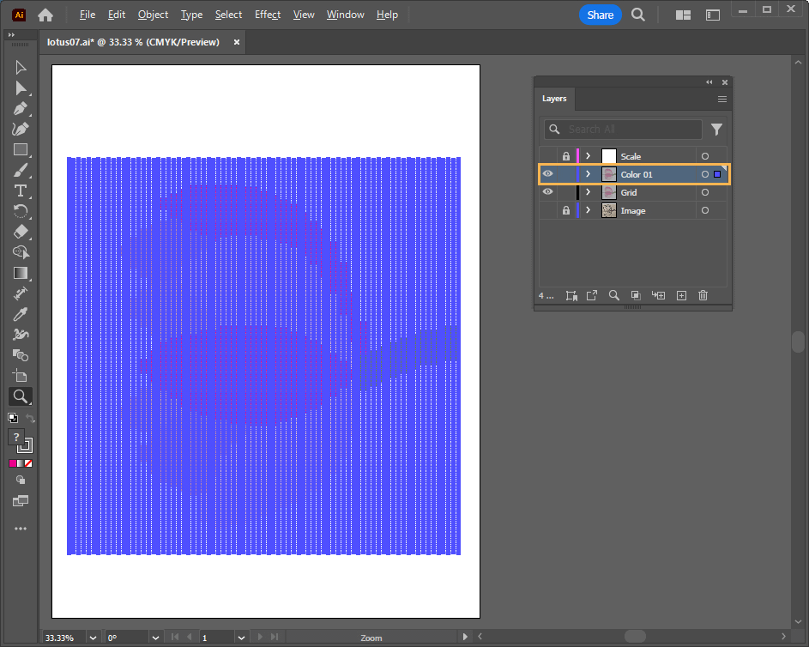Select the Pen tool
809x647 pixels.
[x=21, y=109]
